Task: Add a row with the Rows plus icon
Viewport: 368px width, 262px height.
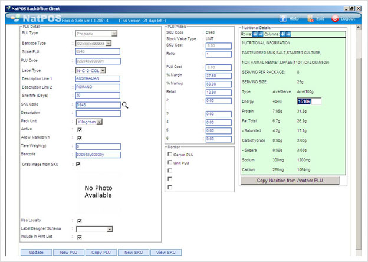Action: pos(255,34)
